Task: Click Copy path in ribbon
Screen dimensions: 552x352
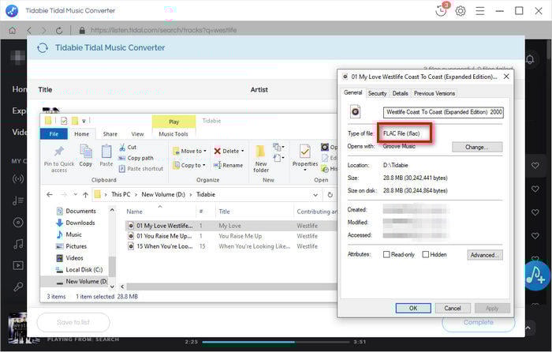Action: tap(136, 158)
